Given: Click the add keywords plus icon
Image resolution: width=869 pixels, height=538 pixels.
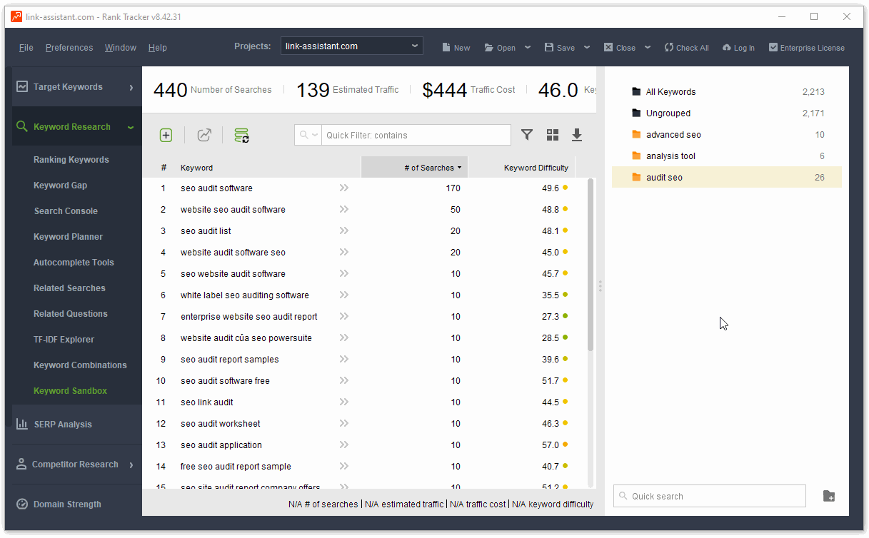Looking at the screenshot, I should pyautogui.click(x=166, y=135).
